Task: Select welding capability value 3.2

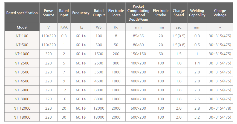Action: coord(197,117)
